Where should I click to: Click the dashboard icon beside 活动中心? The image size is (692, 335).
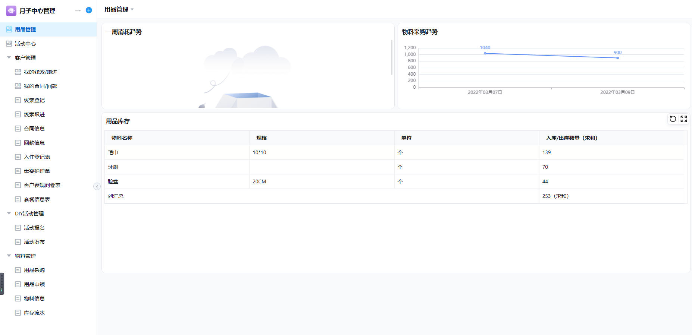coord(9,44)
